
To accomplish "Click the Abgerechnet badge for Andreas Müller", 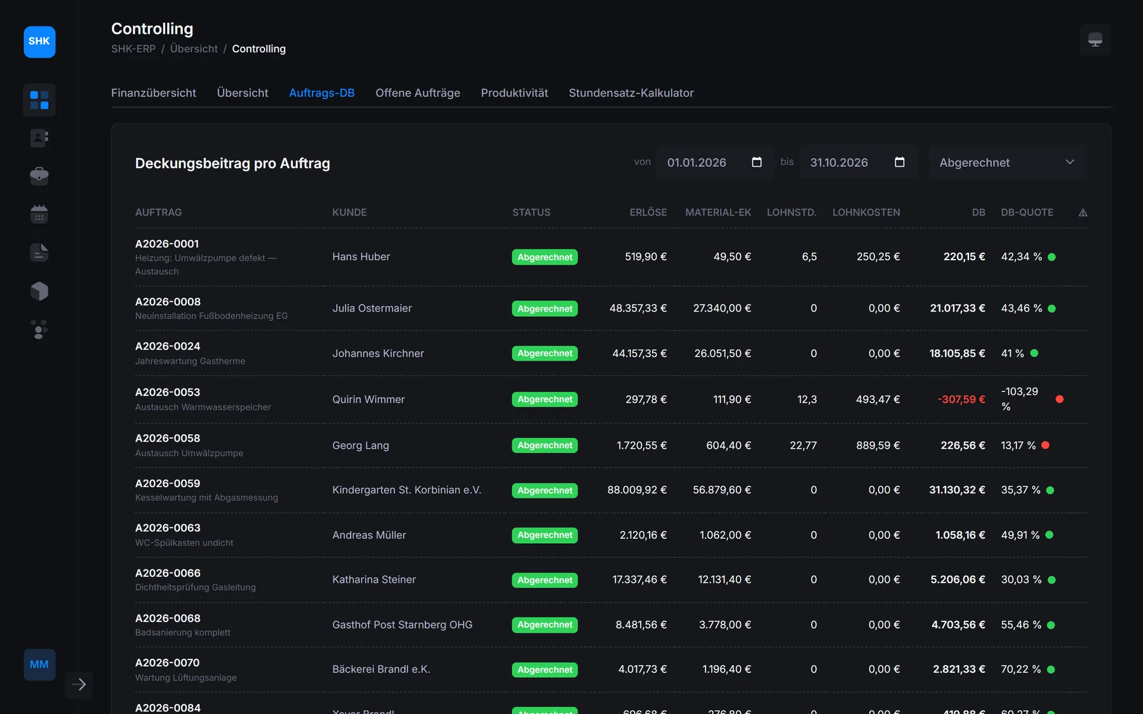I will pyautogui.click(x=545, y=535).
